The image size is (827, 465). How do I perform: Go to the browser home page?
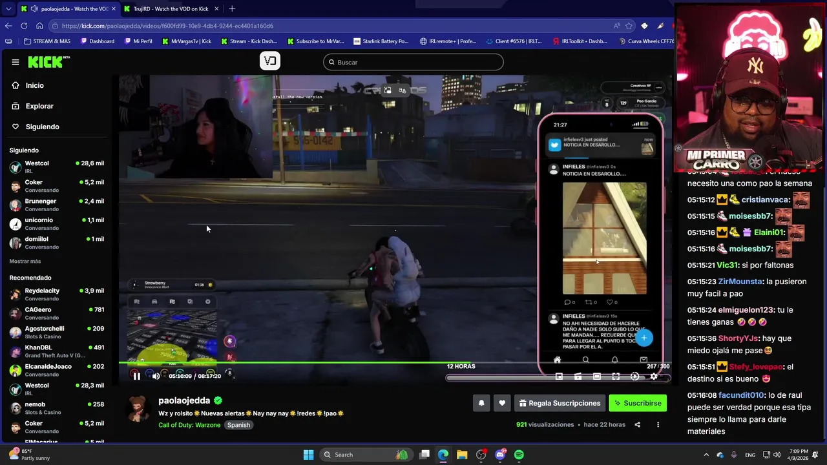(39, 26)
